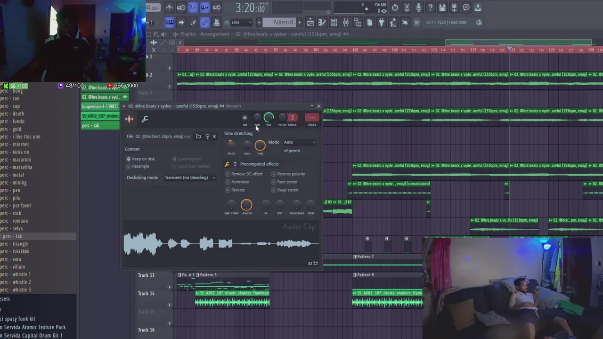Open the help question mark icon
The image size is (603, 339).
pyautogui.click(x=431, y=8)
